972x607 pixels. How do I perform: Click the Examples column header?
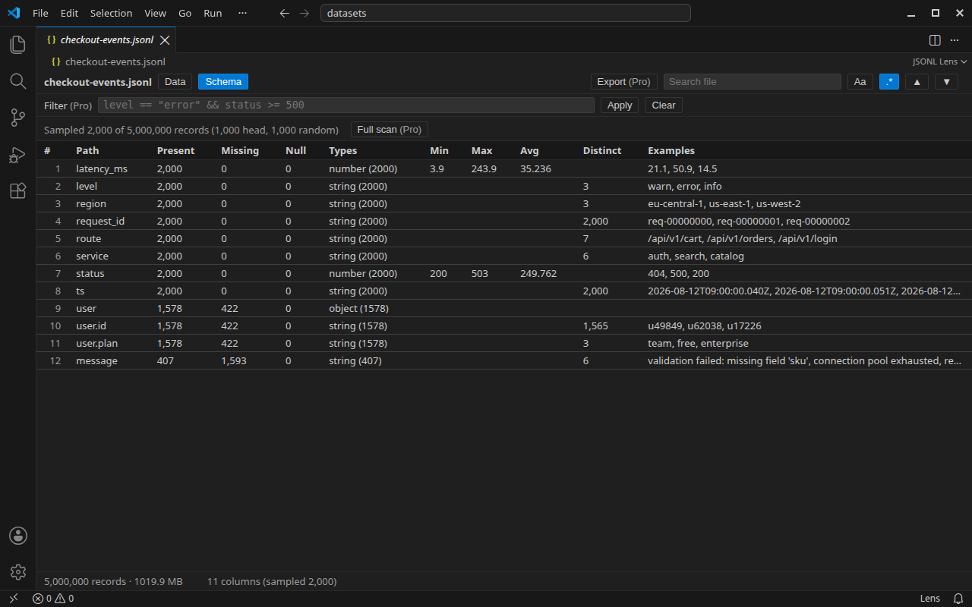[x=671, y=151]
